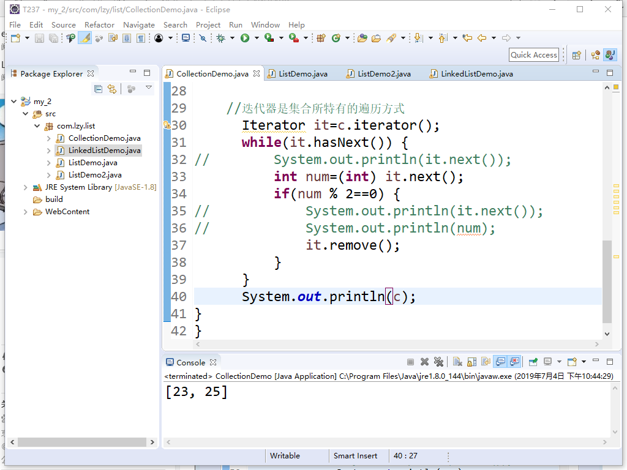
Task: Toggle Word Wrap in Console
Action: point(486,362)
